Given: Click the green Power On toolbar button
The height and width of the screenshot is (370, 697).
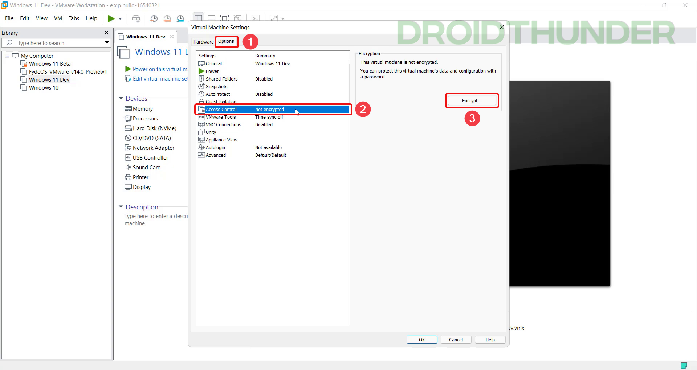Looking at the screenshot, I should (111, 18).
